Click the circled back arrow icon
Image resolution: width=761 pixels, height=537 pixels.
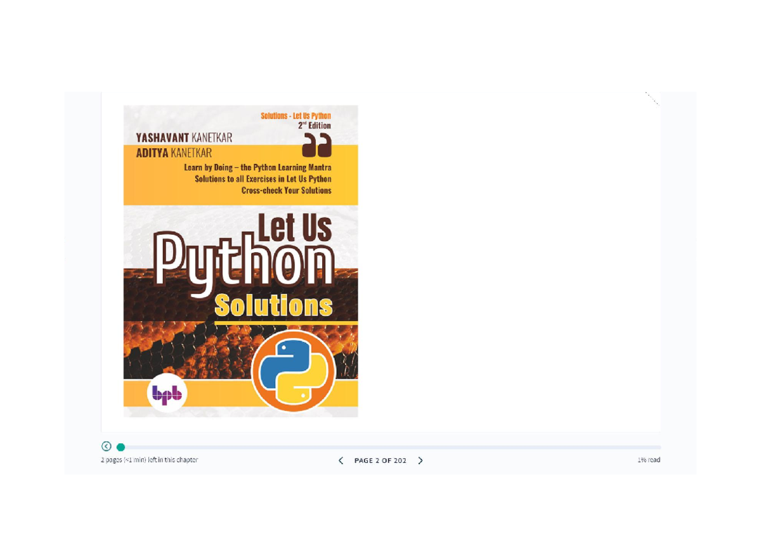[x=107, y=446]
